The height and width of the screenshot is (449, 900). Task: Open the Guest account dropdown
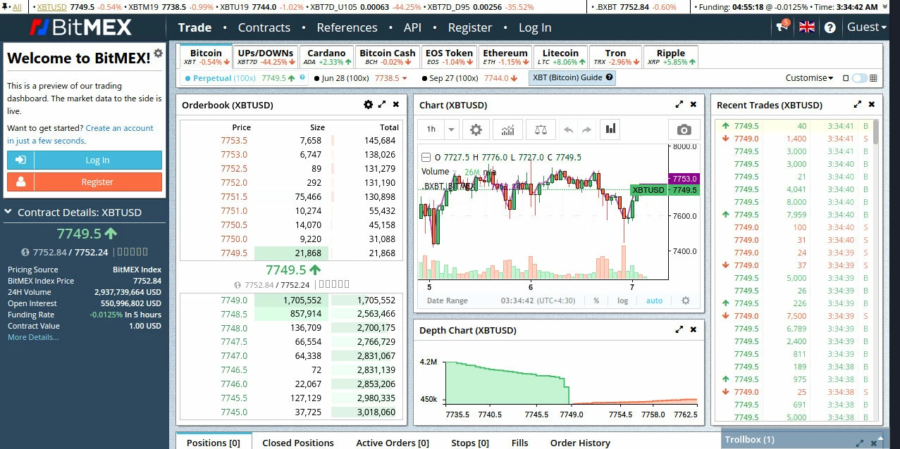pos(866,27)
